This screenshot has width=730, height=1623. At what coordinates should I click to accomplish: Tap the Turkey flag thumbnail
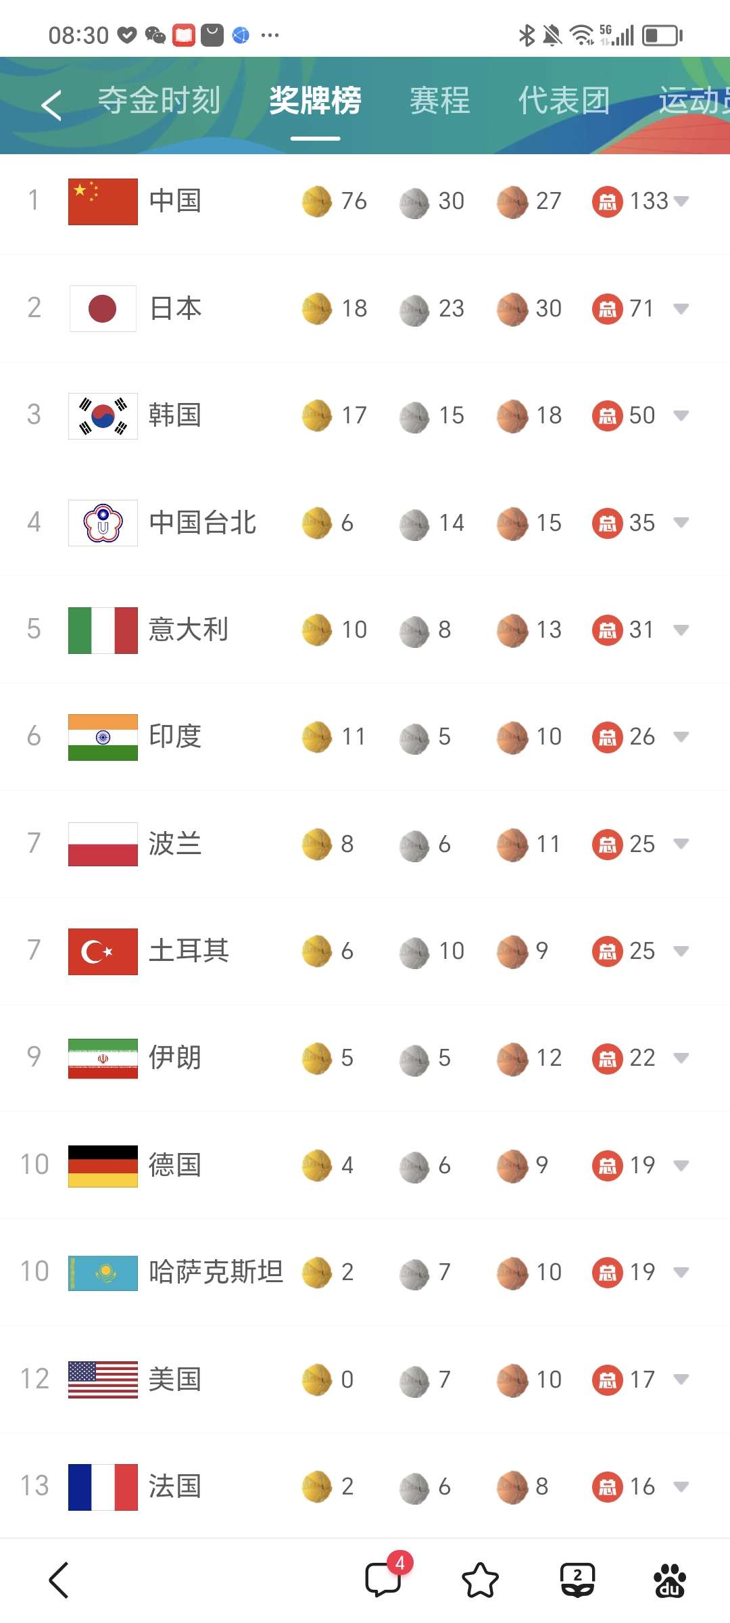(103, 951)
